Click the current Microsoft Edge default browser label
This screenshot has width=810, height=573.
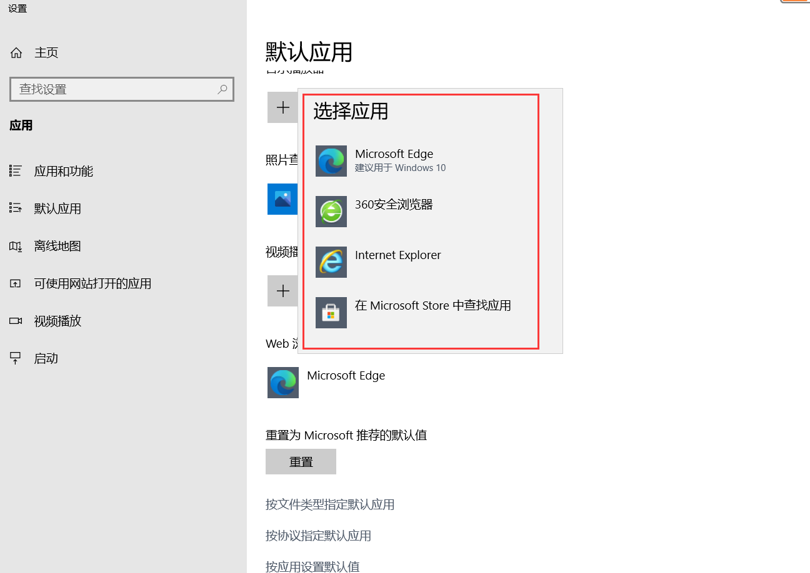click(x=346, y=376)
